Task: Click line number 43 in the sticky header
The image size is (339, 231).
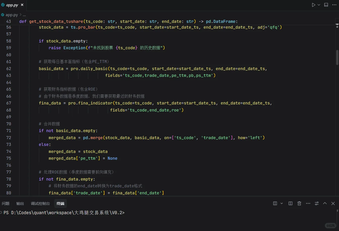Action: [x=9, y=21]
